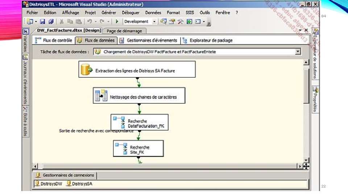This screenshot has width=348, height=195.
Task: Select the Sortie de recherche avec correspondance label
Action: 96,131
